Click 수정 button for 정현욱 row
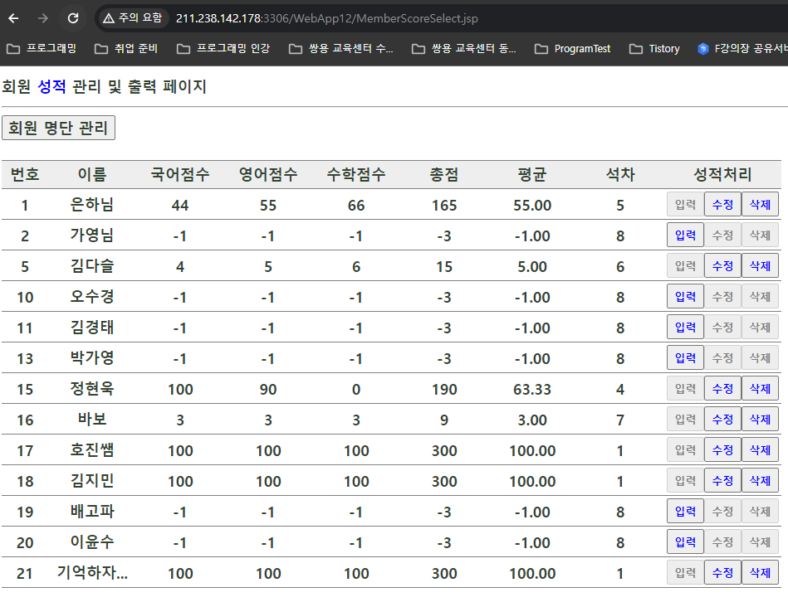788x607 pixels. (722, 388)
